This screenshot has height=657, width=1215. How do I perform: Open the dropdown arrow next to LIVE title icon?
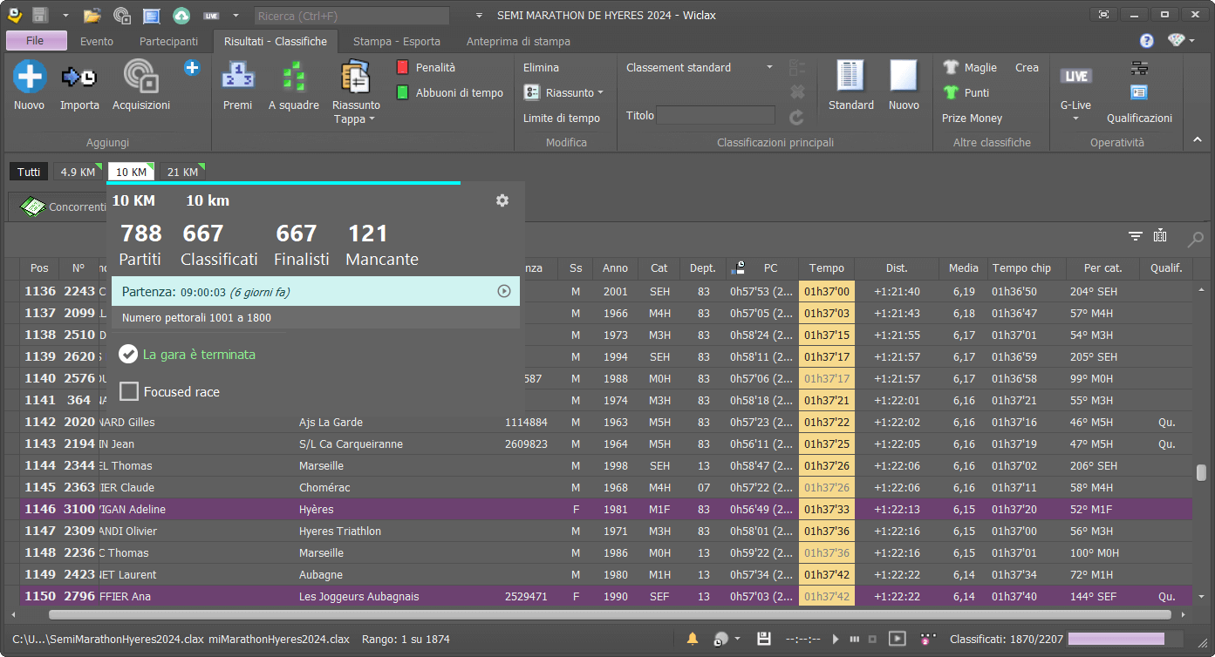(235, 16)
